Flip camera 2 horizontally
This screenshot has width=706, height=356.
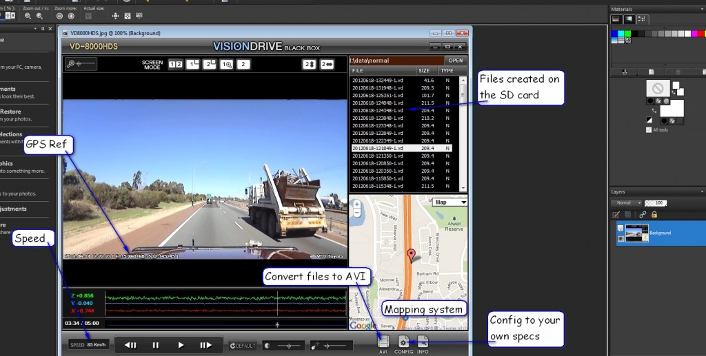(326, 64)
